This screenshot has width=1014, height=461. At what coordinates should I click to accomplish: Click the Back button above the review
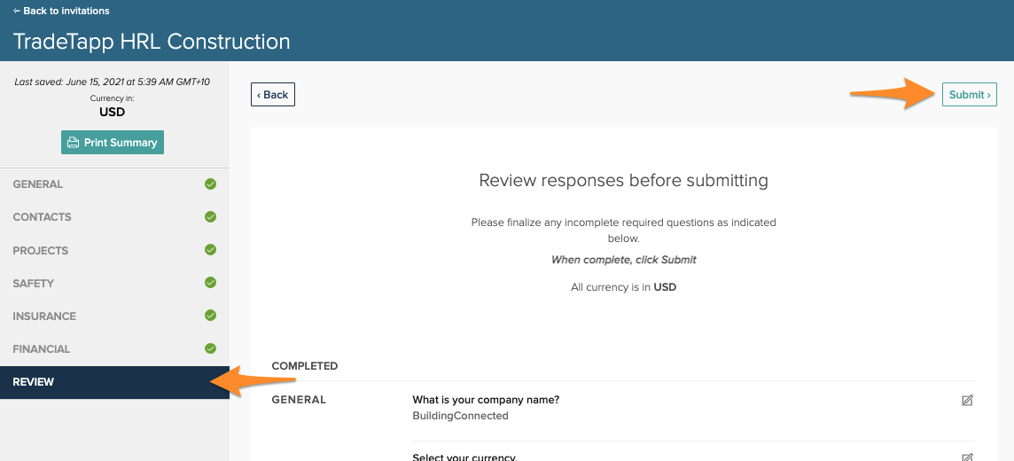tap(273, 95)
